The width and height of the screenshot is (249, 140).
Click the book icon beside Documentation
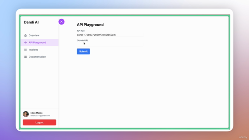pyautogui.click(x=25, y=57)
